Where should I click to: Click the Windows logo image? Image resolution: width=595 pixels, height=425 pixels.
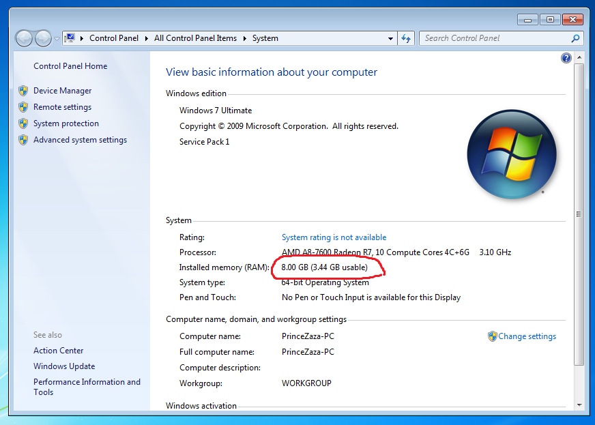pyautogui.click(x=512, y=154)
